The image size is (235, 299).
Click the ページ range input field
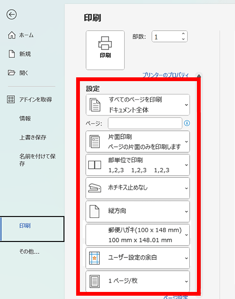click(x=145, y=123)
